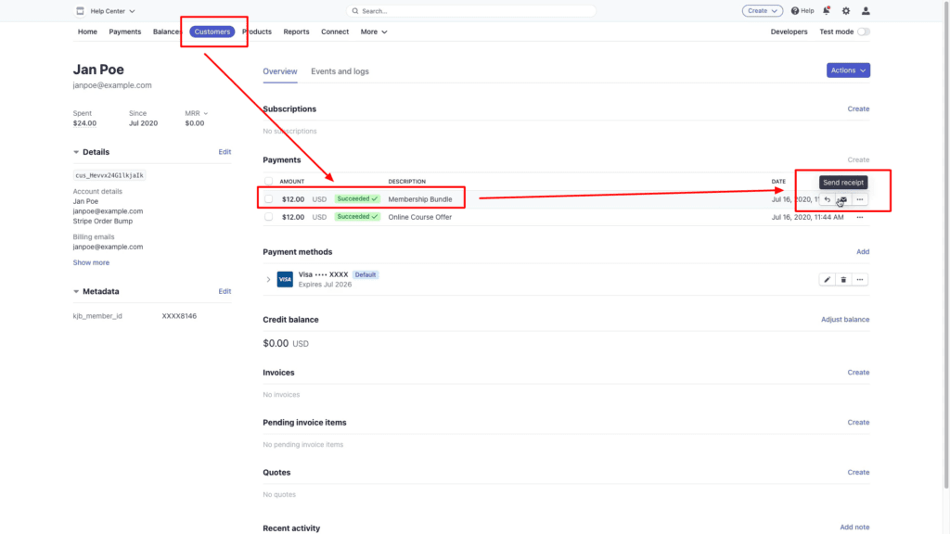
Task: Open the MRR dropdown
Action: point(197,113)
